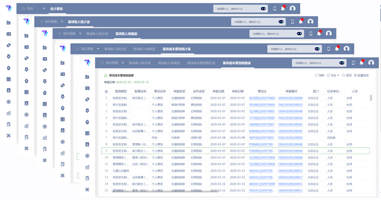Open link 96PFBQ505P70003

262,137
